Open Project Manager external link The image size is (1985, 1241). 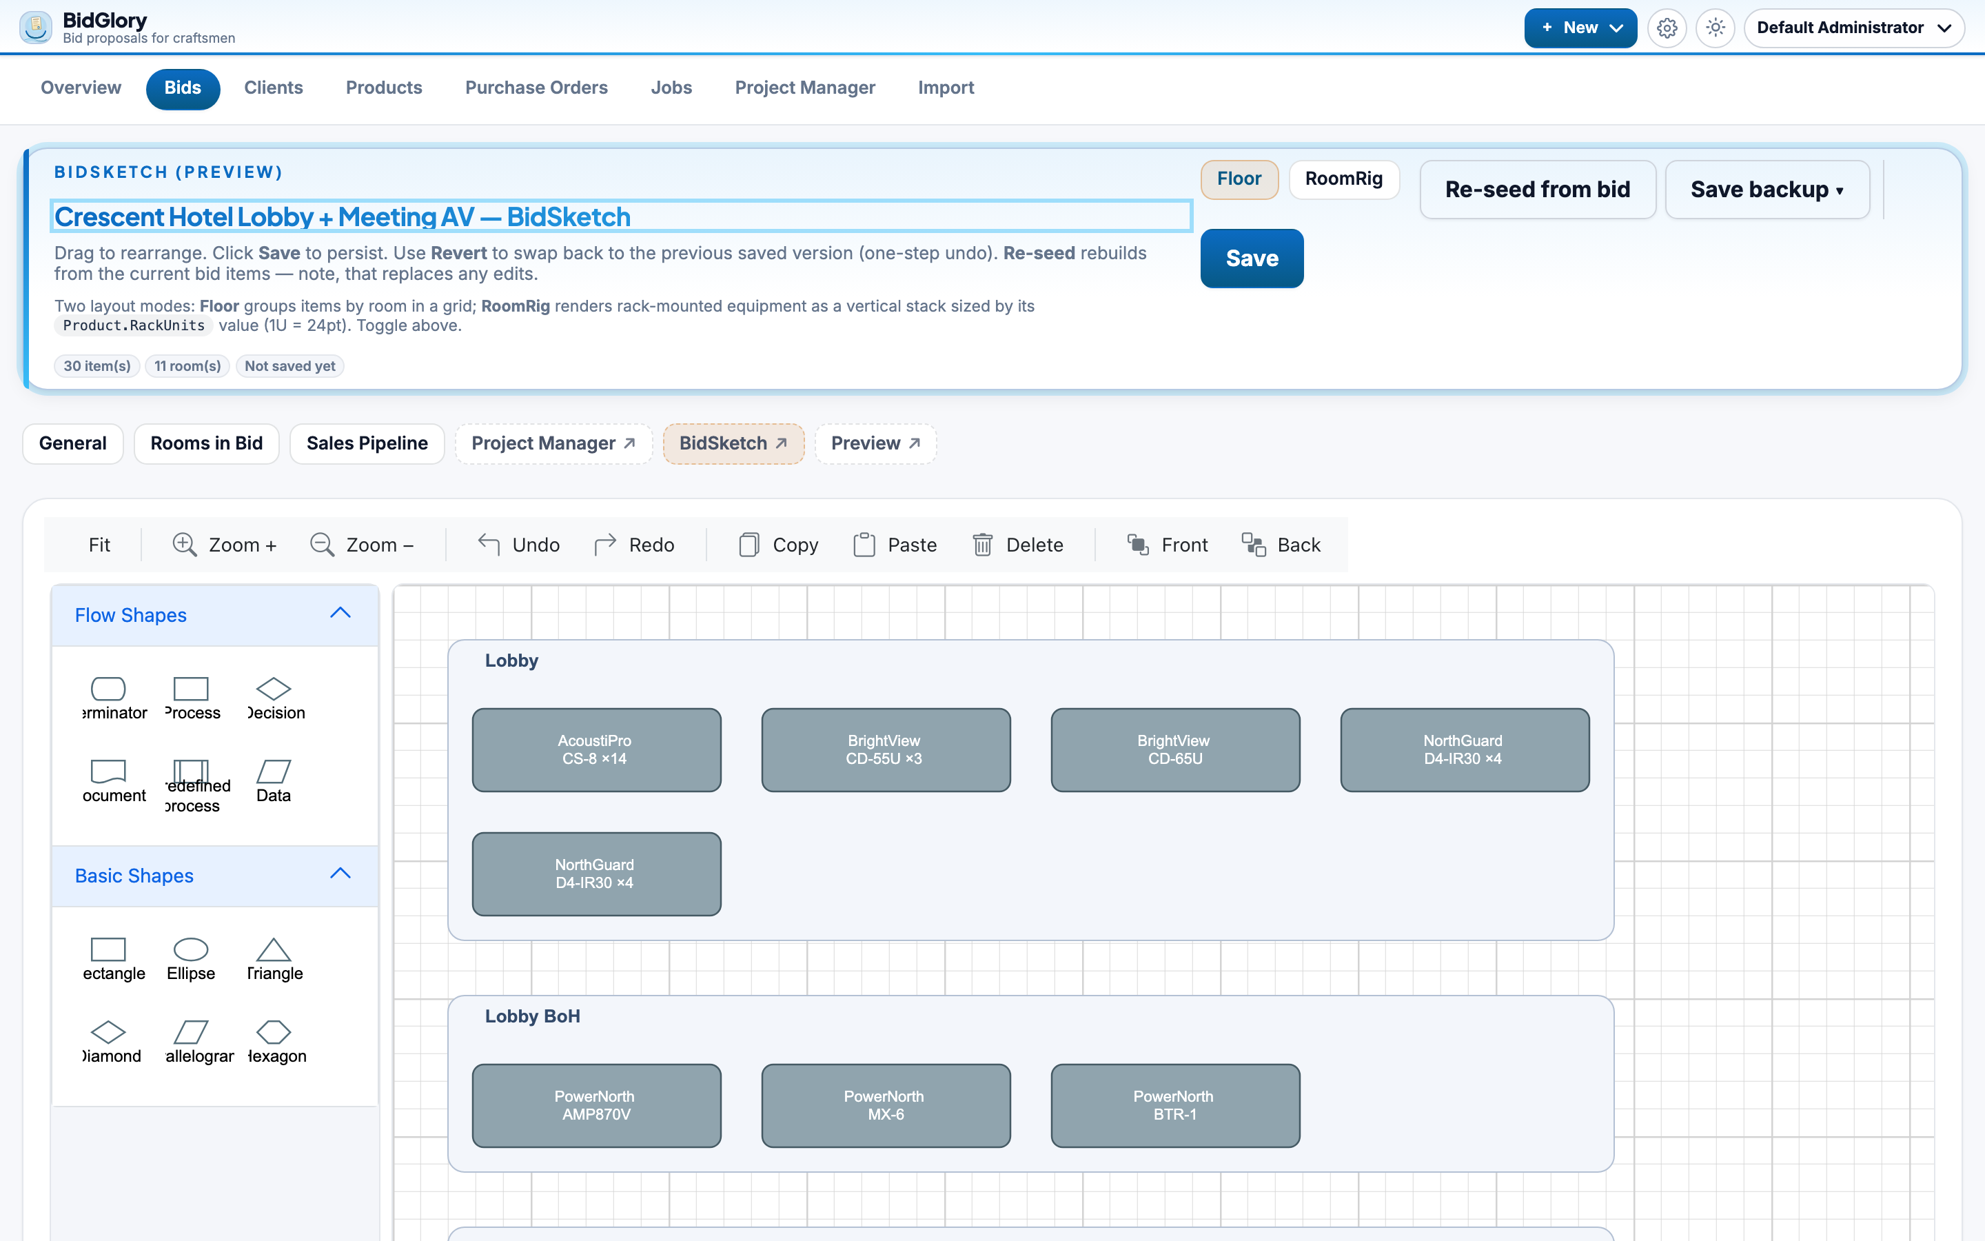pos(553,444)
